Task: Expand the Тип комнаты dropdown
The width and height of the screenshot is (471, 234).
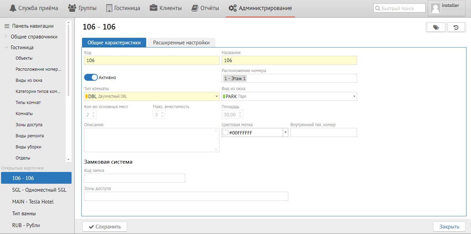Action: [217, 96]
